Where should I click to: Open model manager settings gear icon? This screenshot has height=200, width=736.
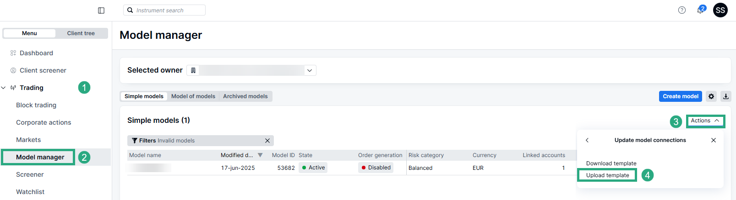click(x=711, y=96)
